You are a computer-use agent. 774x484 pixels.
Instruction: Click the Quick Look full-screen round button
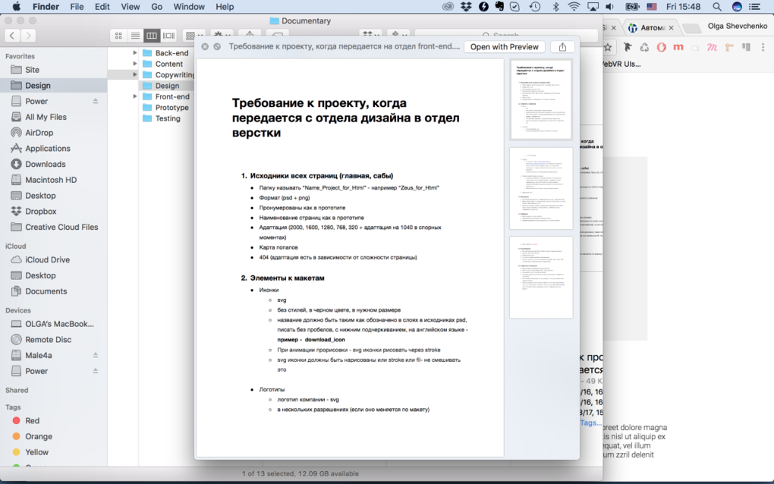click(x=217, y=46)
